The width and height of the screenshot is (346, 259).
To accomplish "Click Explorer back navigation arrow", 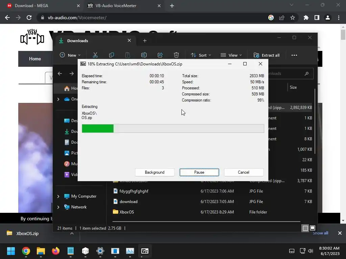I will pyautogui.click(x=60, y=74).
